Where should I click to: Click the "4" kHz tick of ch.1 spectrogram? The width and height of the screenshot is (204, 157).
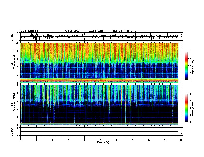click(18, 67)
